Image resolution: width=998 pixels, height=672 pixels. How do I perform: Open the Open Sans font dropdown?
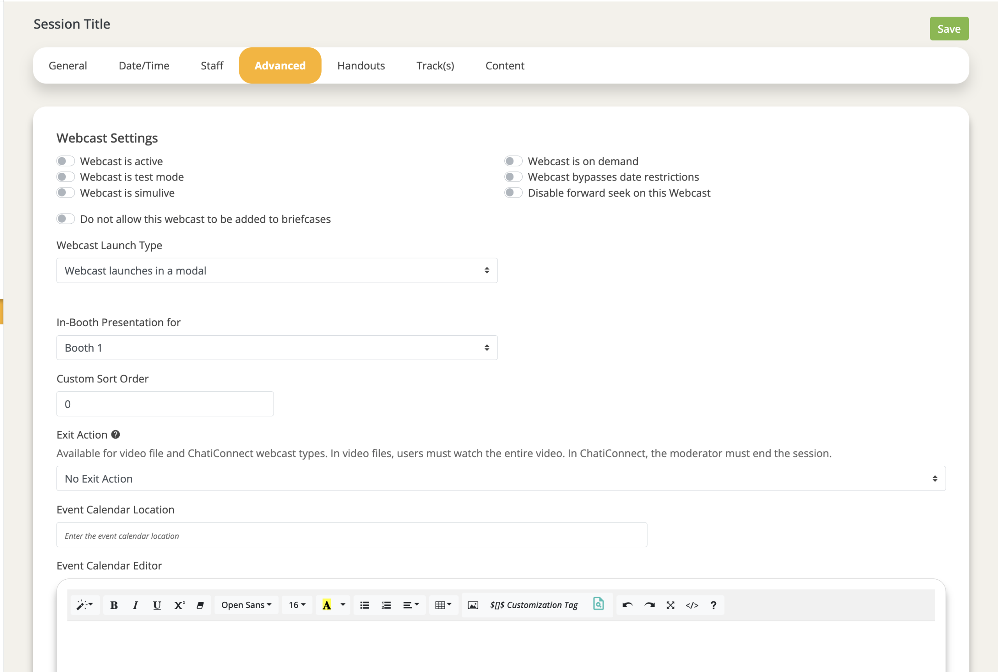246,605
